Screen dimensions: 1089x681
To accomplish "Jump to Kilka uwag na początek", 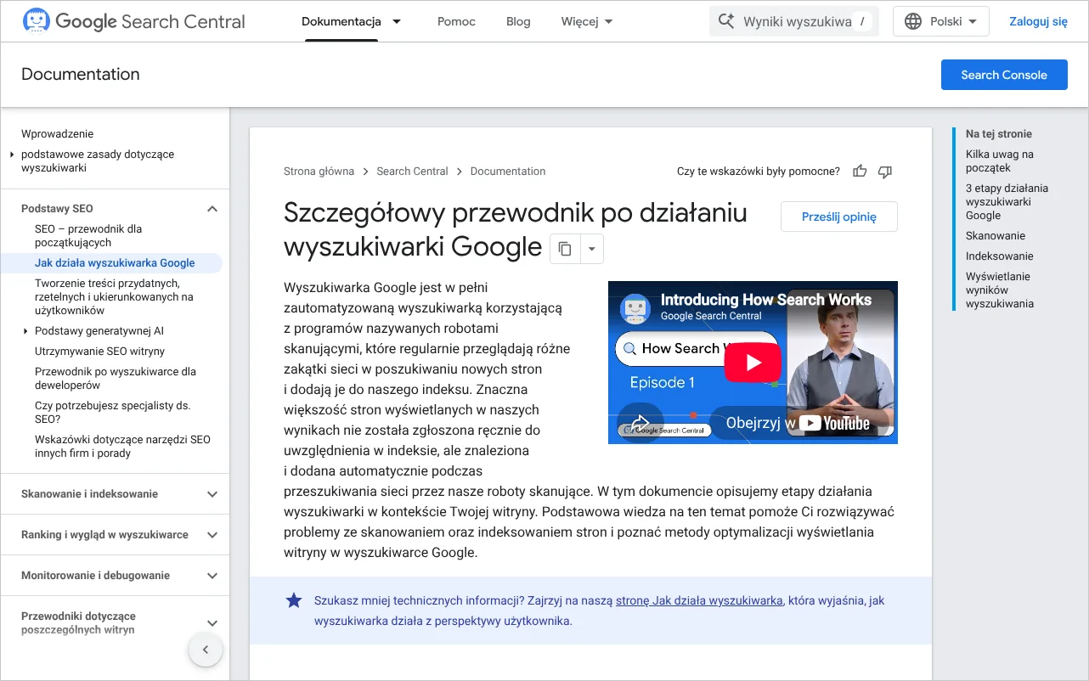I will click(x=1000, y=161).
